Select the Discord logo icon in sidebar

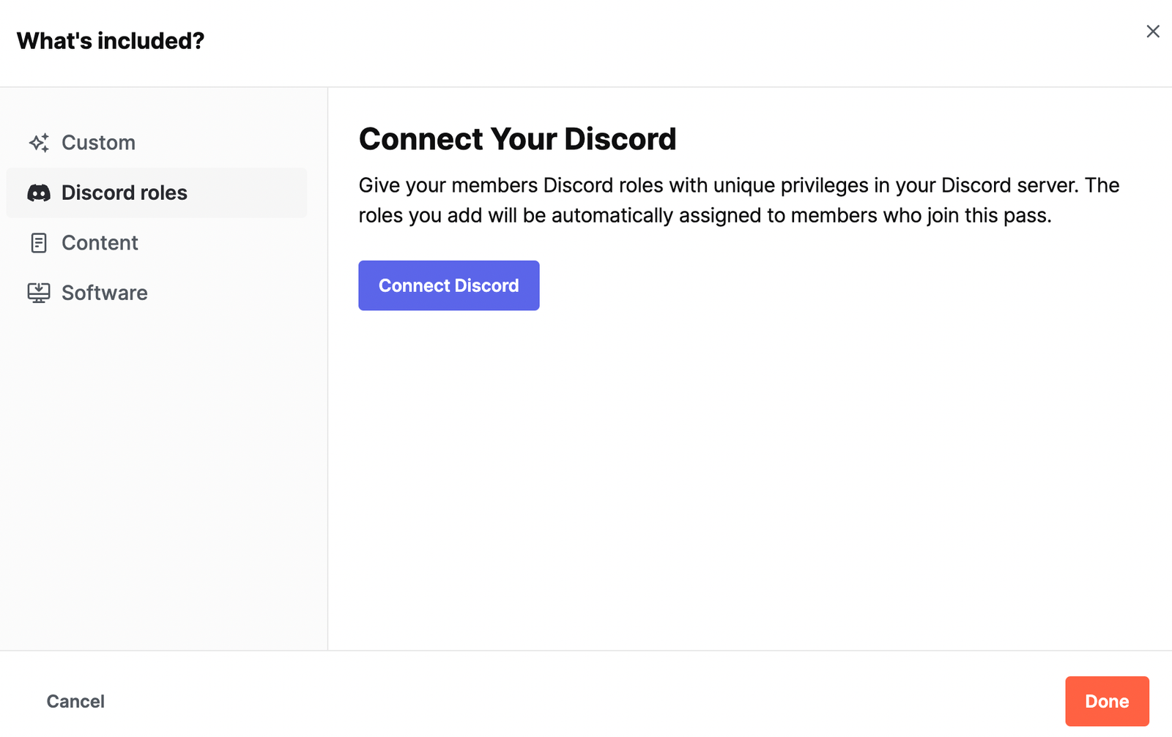[40, 192]
